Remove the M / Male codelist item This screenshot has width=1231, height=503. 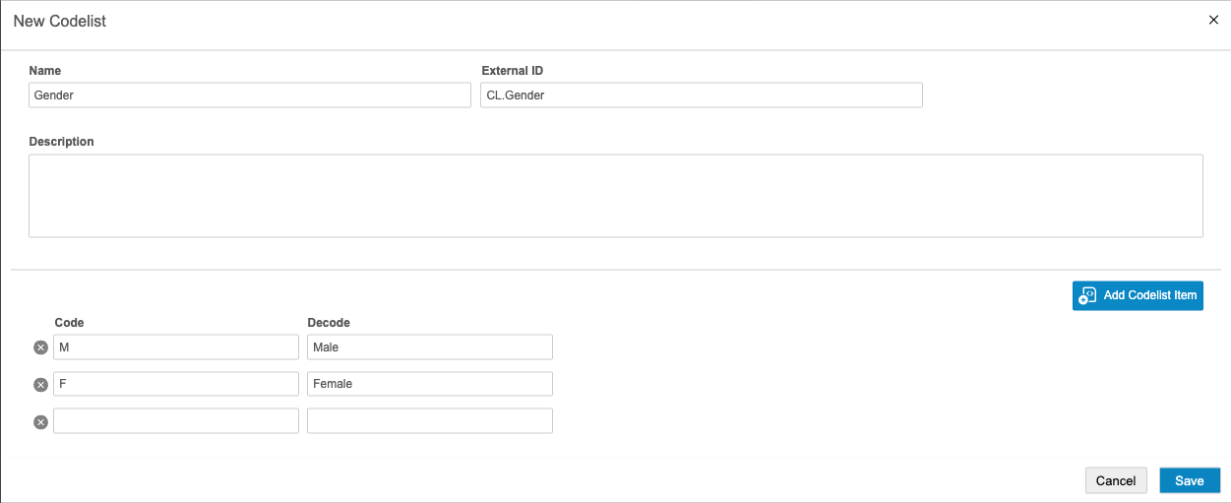tap(40, 347)
